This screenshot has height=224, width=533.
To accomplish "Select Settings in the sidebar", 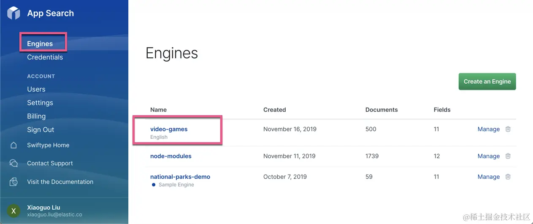I will (x=40, y=103).
